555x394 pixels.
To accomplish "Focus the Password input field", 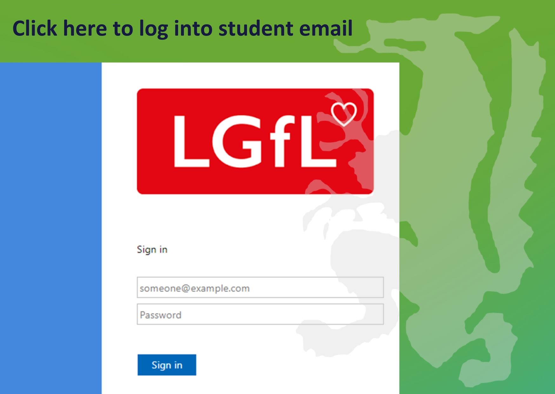I will [260, 314].
